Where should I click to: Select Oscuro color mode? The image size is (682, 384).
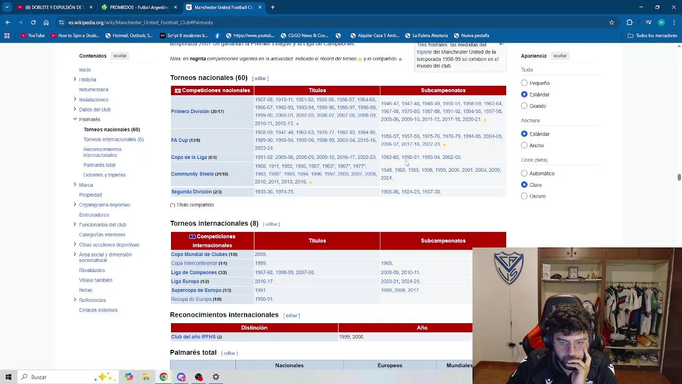click(x=524, y=196)
